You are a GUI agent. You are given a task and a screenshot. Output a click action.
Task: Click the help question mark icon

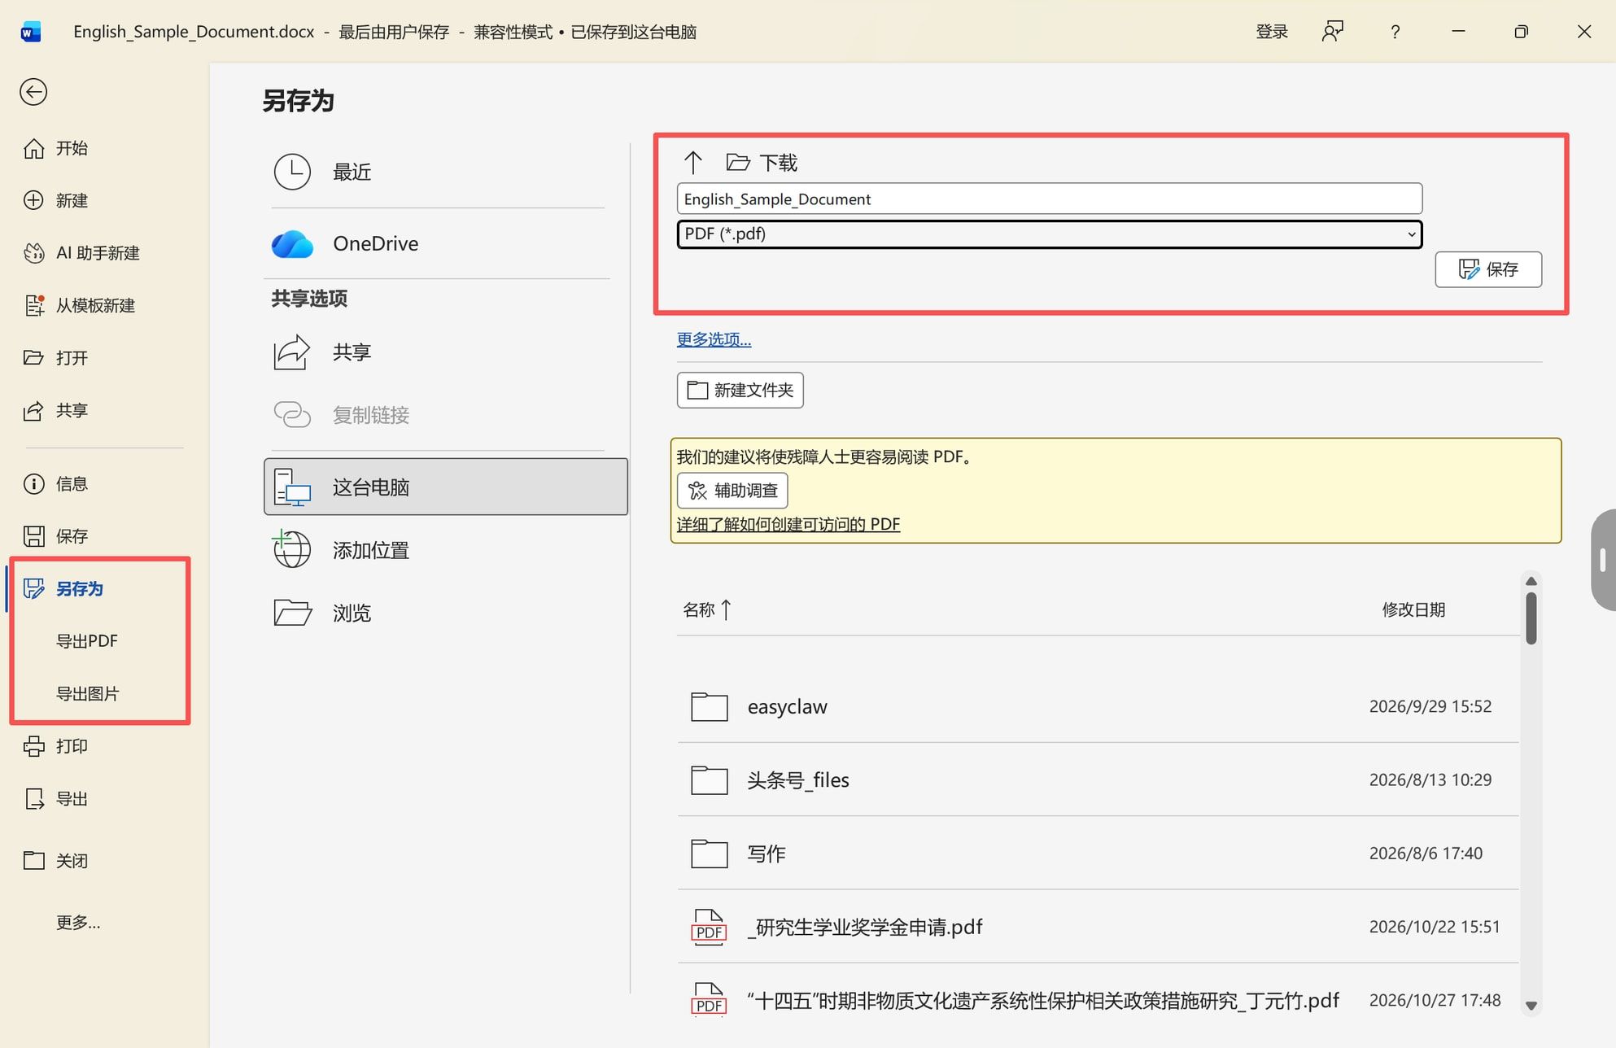pos(1395,32)
